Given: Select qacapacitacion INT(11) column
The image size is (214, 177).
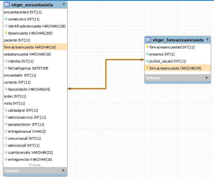Looking at the screenshot, I should (35, 124).
